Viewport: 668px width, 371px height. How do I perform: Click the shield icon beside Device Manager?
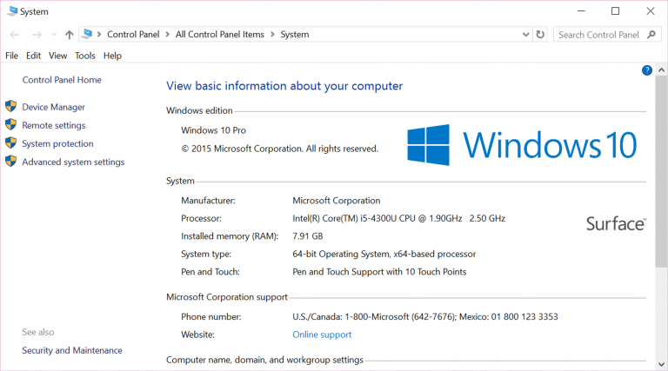(11, 107)
